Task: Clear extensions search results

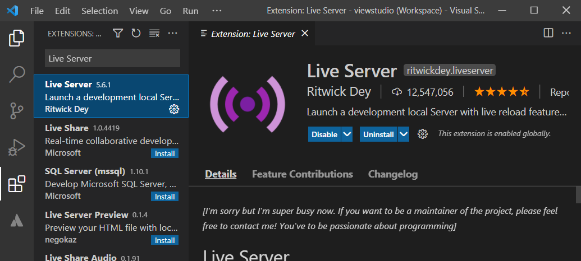Action: click(154, 34)
